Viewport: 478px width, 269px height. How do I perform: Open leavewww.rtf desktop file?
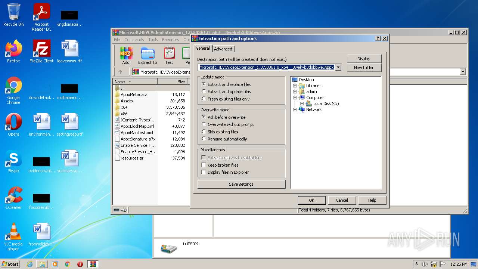coord(69,52)
